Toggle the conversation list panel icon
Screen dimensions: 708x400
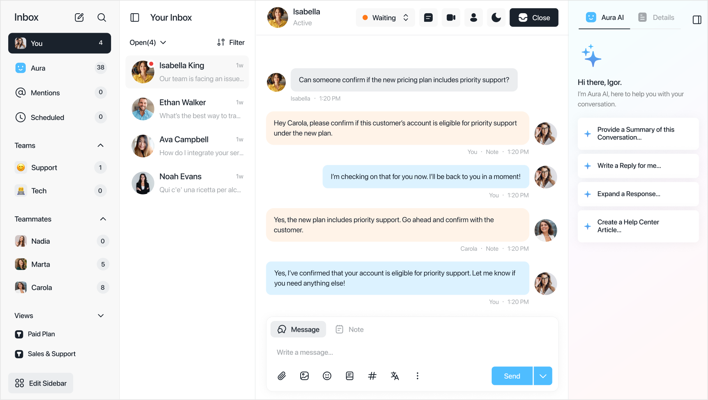[x=135, y=18]
